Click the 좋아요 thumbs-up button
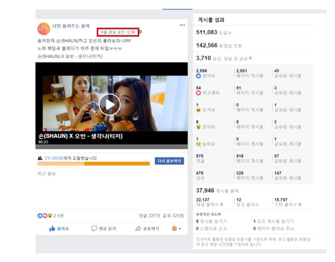Image resolution: width=335 pixels, height=262 pixels. 59,229
